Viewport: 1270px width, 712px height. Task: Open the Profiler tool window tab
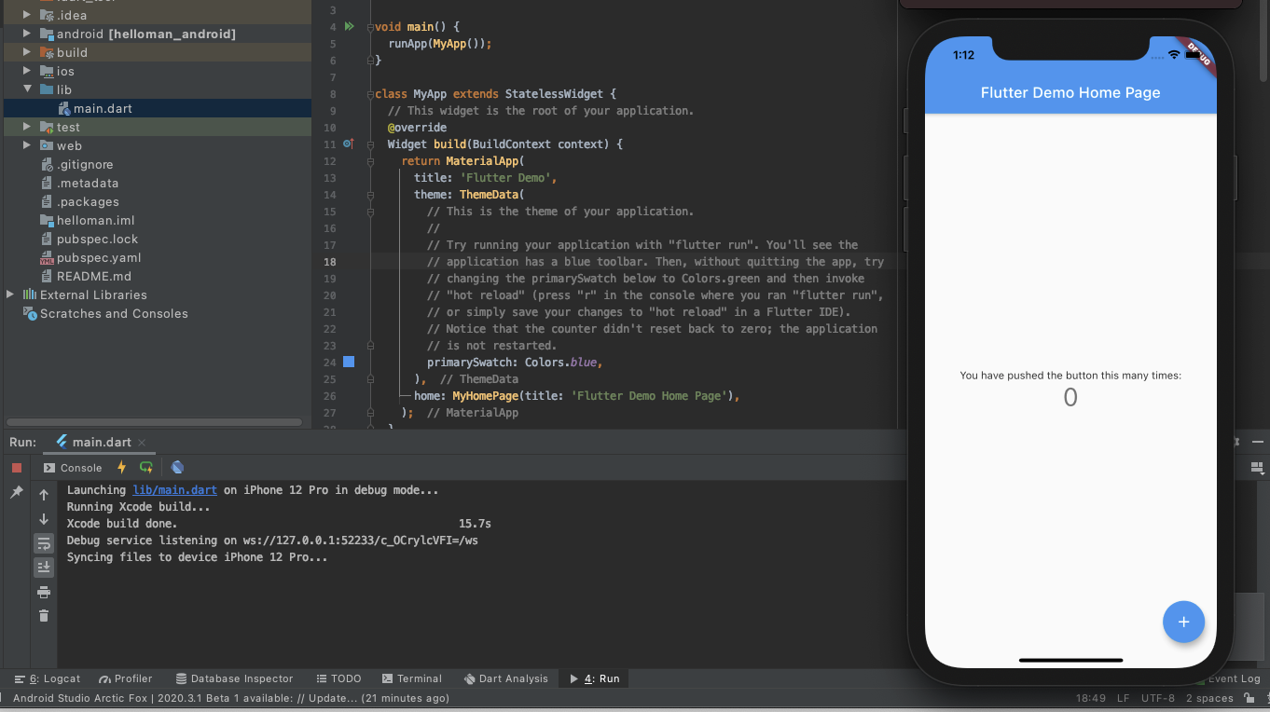[x=126, y=678]
